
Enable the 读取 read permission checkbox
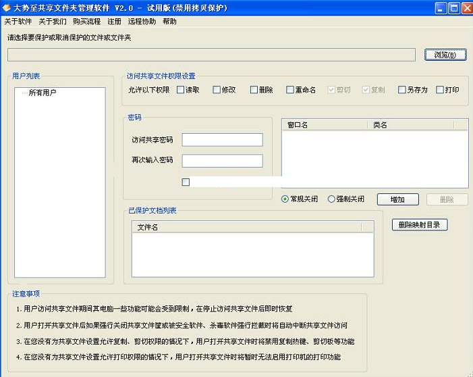click(181, 90)
